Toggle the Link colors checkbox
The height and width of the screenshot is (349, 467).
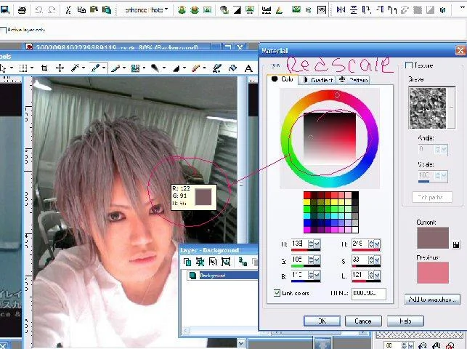coord(277,293)
